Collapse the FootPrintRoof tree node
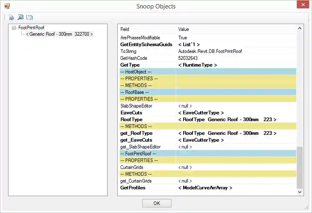The height and width of the screenshot is (213, 312). [x=14, y=28]
